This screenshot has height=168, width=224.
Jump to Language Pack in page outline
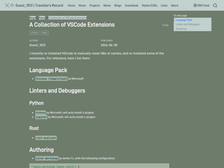(x=184, y=20)
